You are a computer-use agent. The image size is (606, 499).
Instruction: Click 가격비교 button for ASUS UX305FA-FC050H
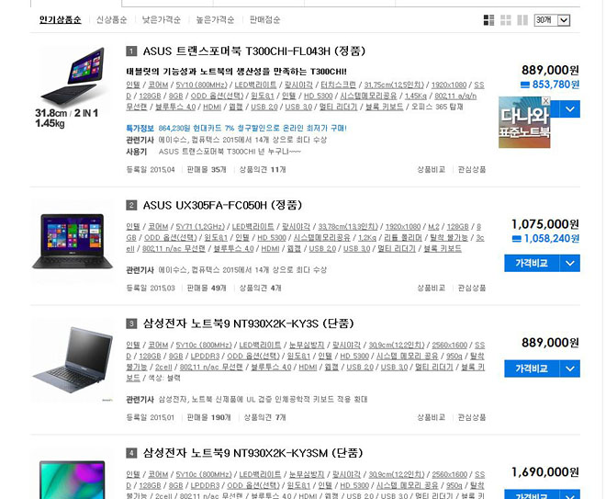tap(532, 264)
